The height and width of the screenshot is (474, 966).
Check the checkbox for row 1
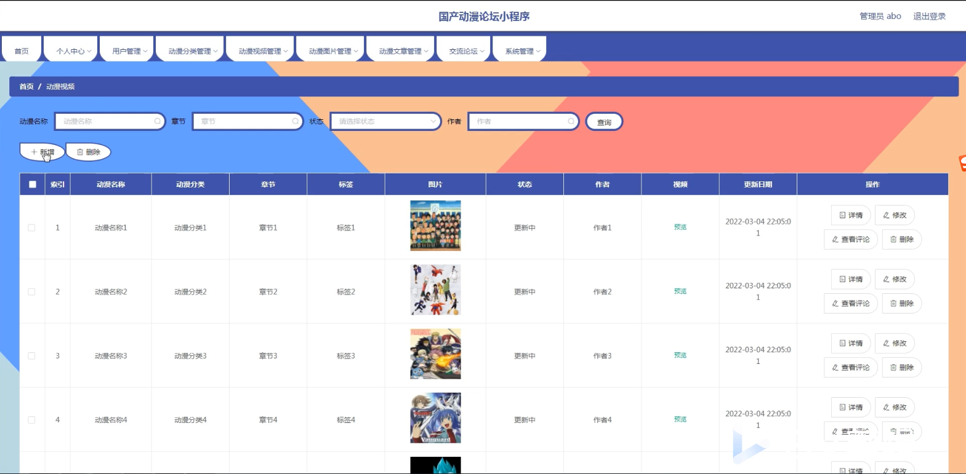[x=31, y=227]
